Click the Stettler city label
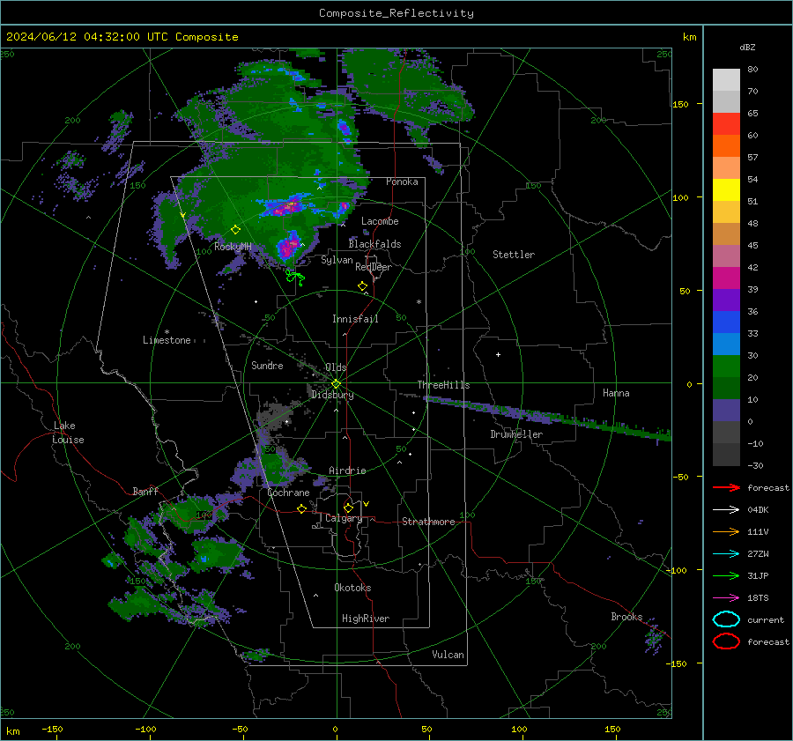The image size is (793, 741). point(514,255)
